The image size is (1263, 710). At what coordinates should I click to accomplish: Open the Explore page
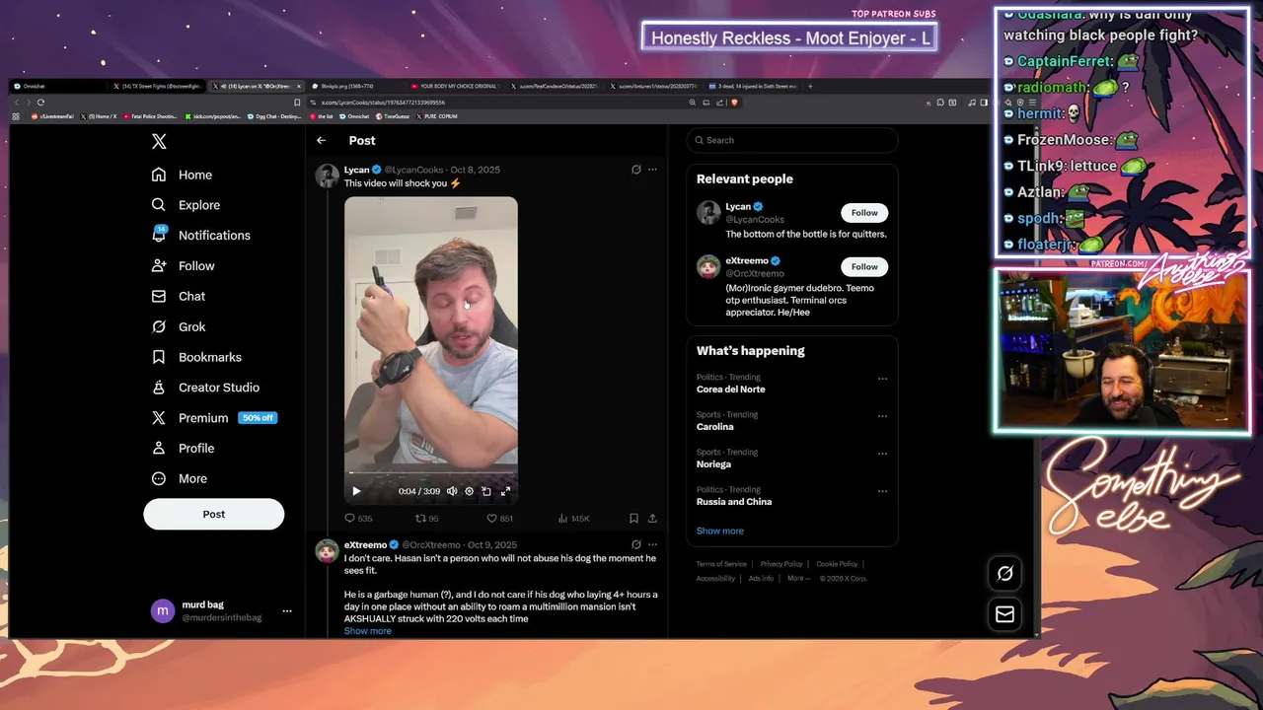tap(186, 205)
